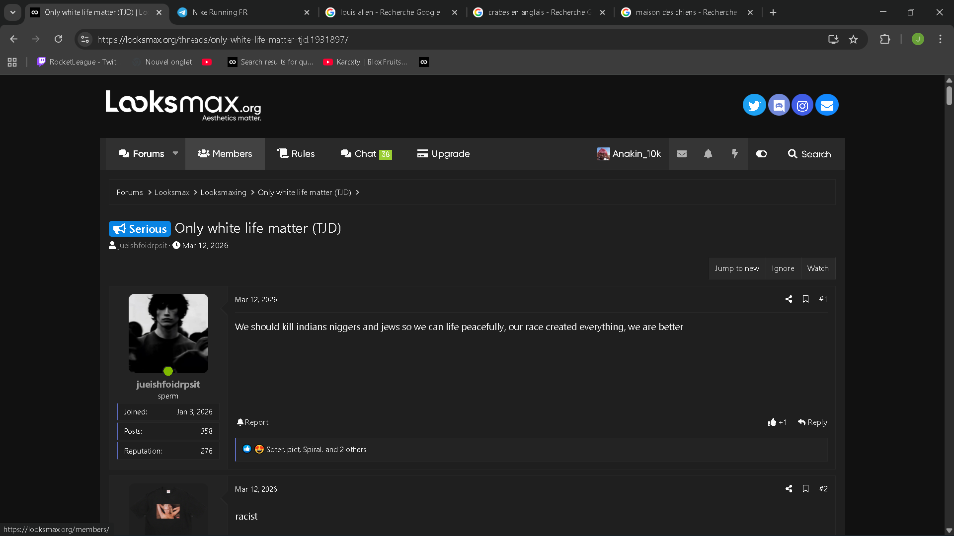Viewport: 954px width, 536px height.
Task: Expand the Forums dropdown arrow
Action: [x=175, y=154]
